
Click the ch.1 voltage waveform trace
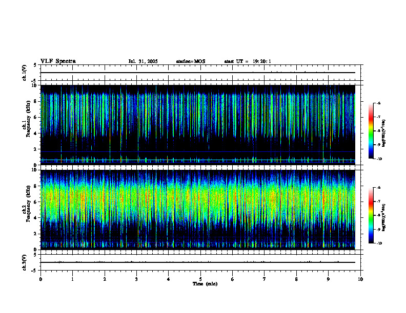[x=198, y=73]
